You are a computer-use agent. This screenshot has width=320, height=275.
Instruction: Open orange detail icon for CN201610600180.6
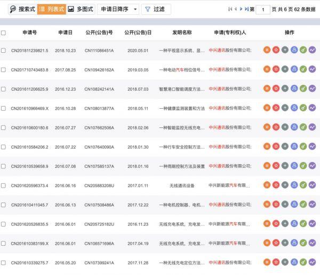pyautogui.click(x=267, y=127)
